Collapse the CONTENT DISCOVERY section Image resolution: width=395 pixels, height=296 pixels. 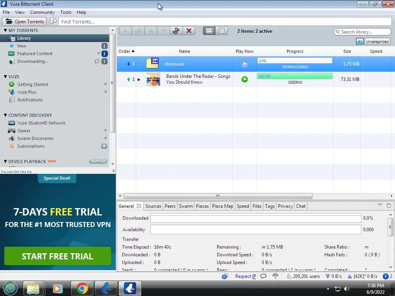click(5, 115)
